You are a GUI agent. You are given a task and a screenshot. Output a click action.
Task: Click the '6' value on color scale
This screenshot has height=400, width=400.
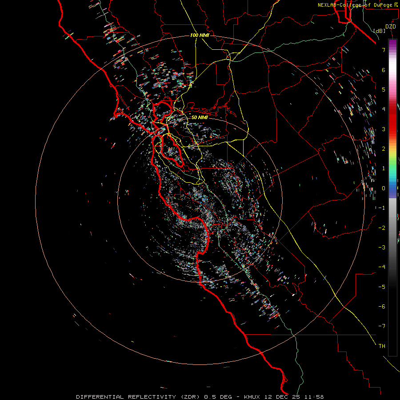tap(384, 70)
